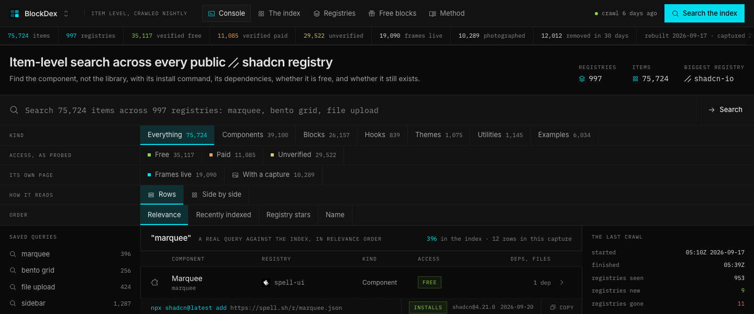Click the registries gone value 11
Viewport: 754px width, 314px height.
click(x=741, y=304)
